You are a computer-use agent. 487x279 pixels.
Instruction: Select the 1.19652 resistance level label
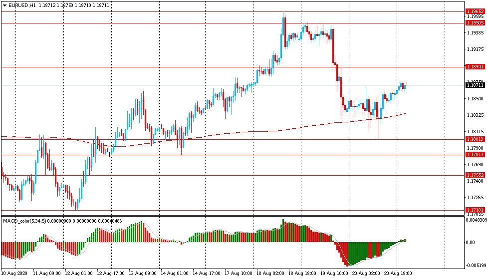pyautogui.click(x=475, y=11)
